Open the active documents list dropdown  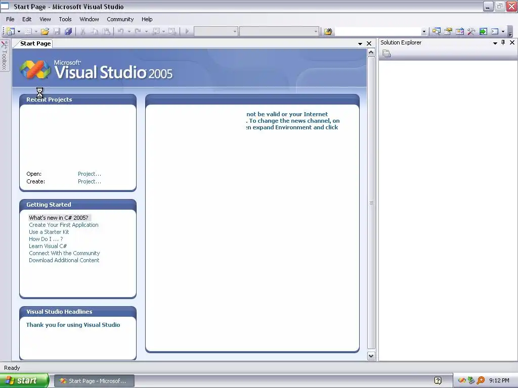coord(360,43)
